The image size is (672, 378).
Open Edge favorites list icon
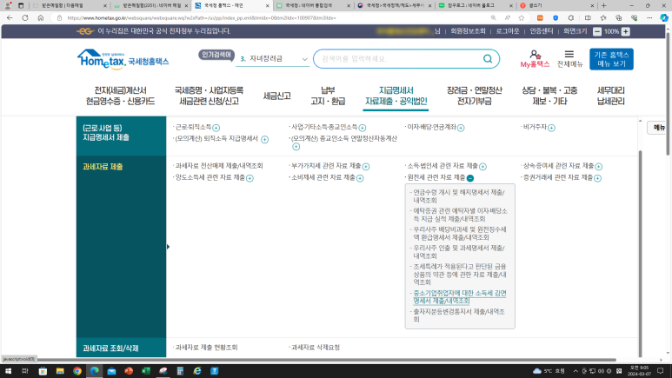[x=603, y=18]
